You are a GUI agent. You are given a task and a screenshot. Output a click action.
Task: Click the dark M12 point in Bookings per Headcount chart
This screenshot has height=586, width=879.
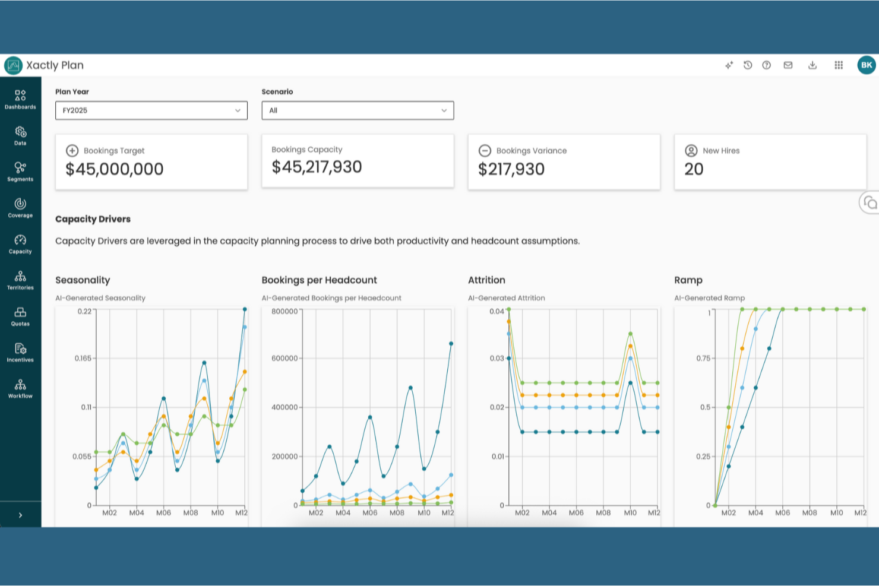point(451,344)
